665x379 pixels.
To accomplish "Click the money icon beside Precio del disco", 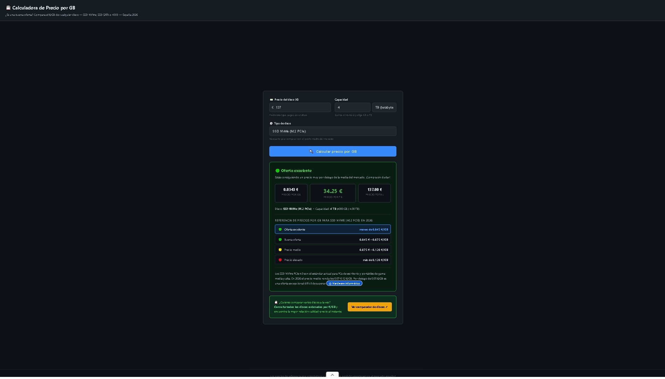I will (x=271, y=100).
